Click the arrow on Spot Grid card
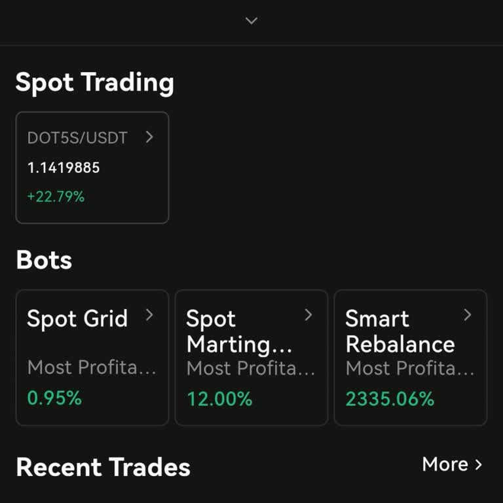503x503 pixels. tap(149, 315)
